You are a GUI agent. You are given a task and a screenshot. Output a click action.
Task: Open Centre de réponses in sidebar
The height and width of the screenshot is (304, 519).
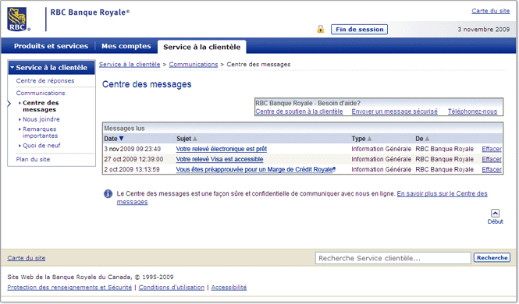point(45,80)
